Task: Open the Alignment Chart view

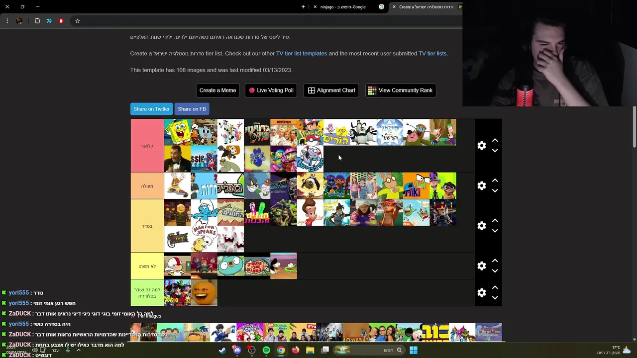Action: [x=331, y=90]
